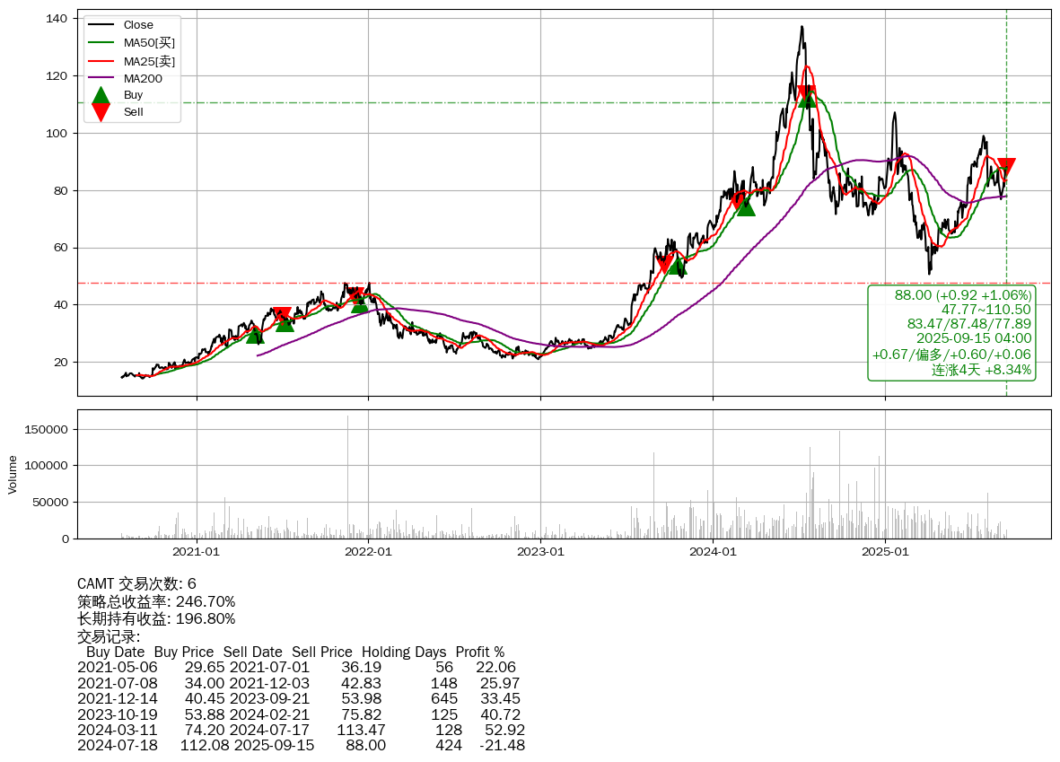Click the last trade row with -21.48 profit
The height and width of the screenshot is (762, 1060).
click(x=301, y=745)
